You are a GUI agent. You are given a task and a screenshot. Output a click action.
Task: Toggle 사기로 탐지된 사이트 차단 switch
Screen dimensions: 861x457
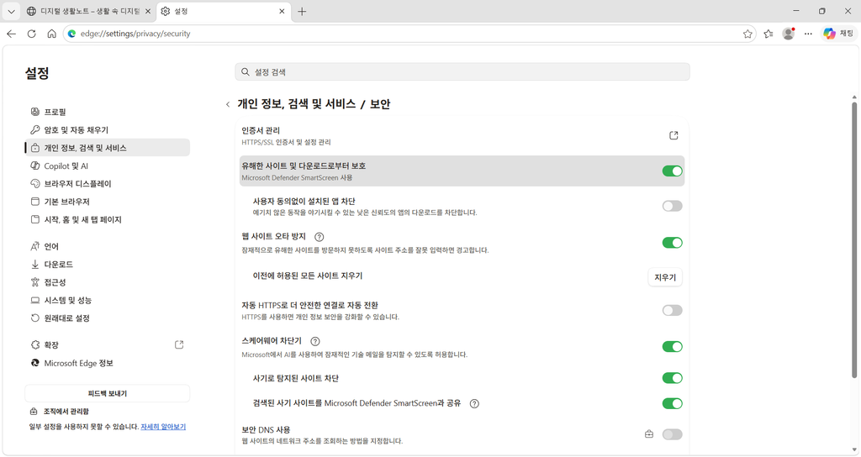coord(672,378)
